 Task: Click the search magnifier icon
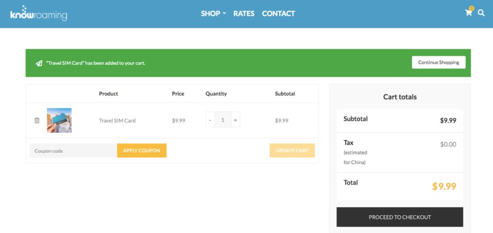coord(481,13)
